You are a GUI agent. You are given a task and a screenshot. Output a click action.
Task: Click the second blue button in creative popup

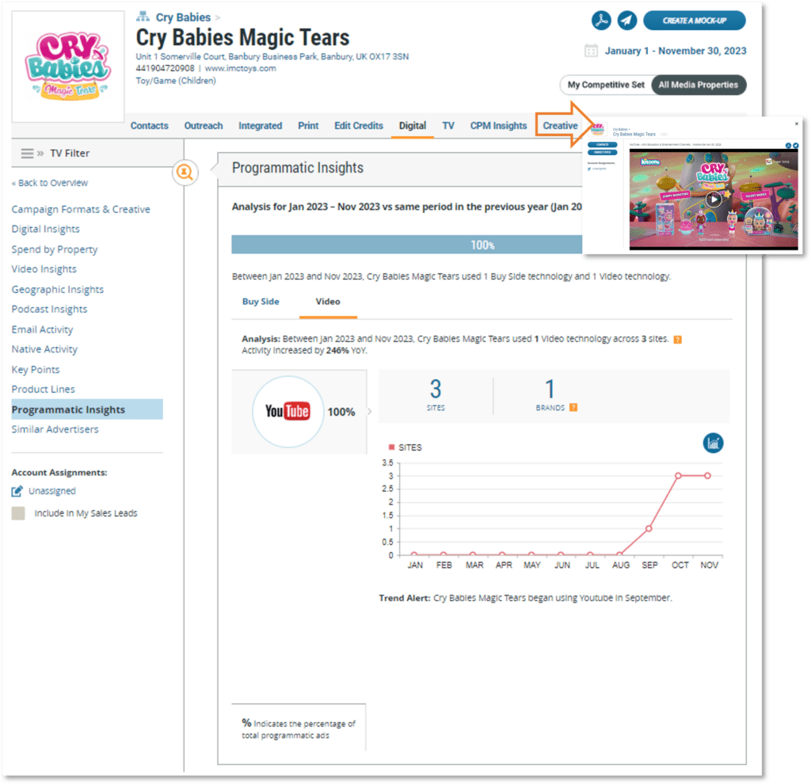(x=603, y=153)
